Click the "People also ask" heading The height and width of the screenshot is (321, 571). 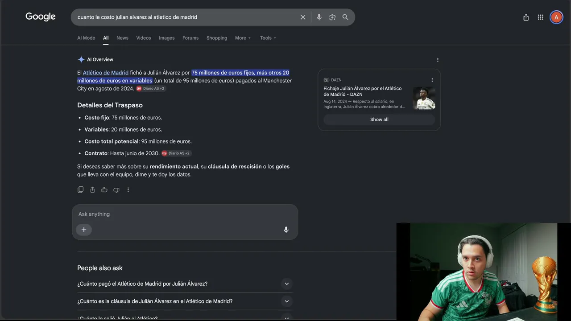coord(100,268)
